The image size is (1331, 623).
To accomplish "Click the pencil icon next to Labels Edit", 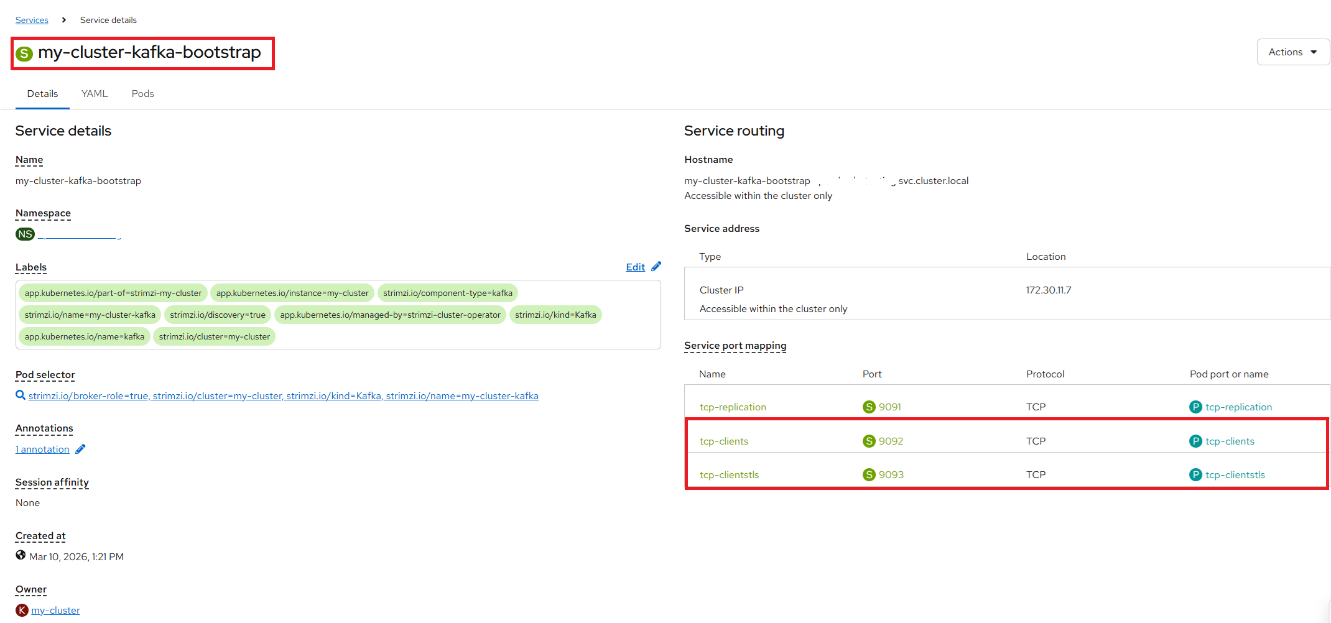I will coord(656,267).
